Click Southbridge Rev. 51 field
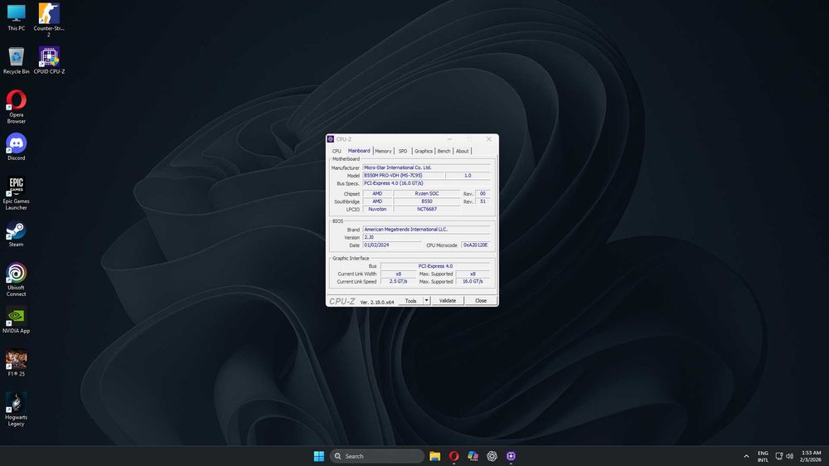The width and height of the screenshot is (829, 466). point(482,201)
